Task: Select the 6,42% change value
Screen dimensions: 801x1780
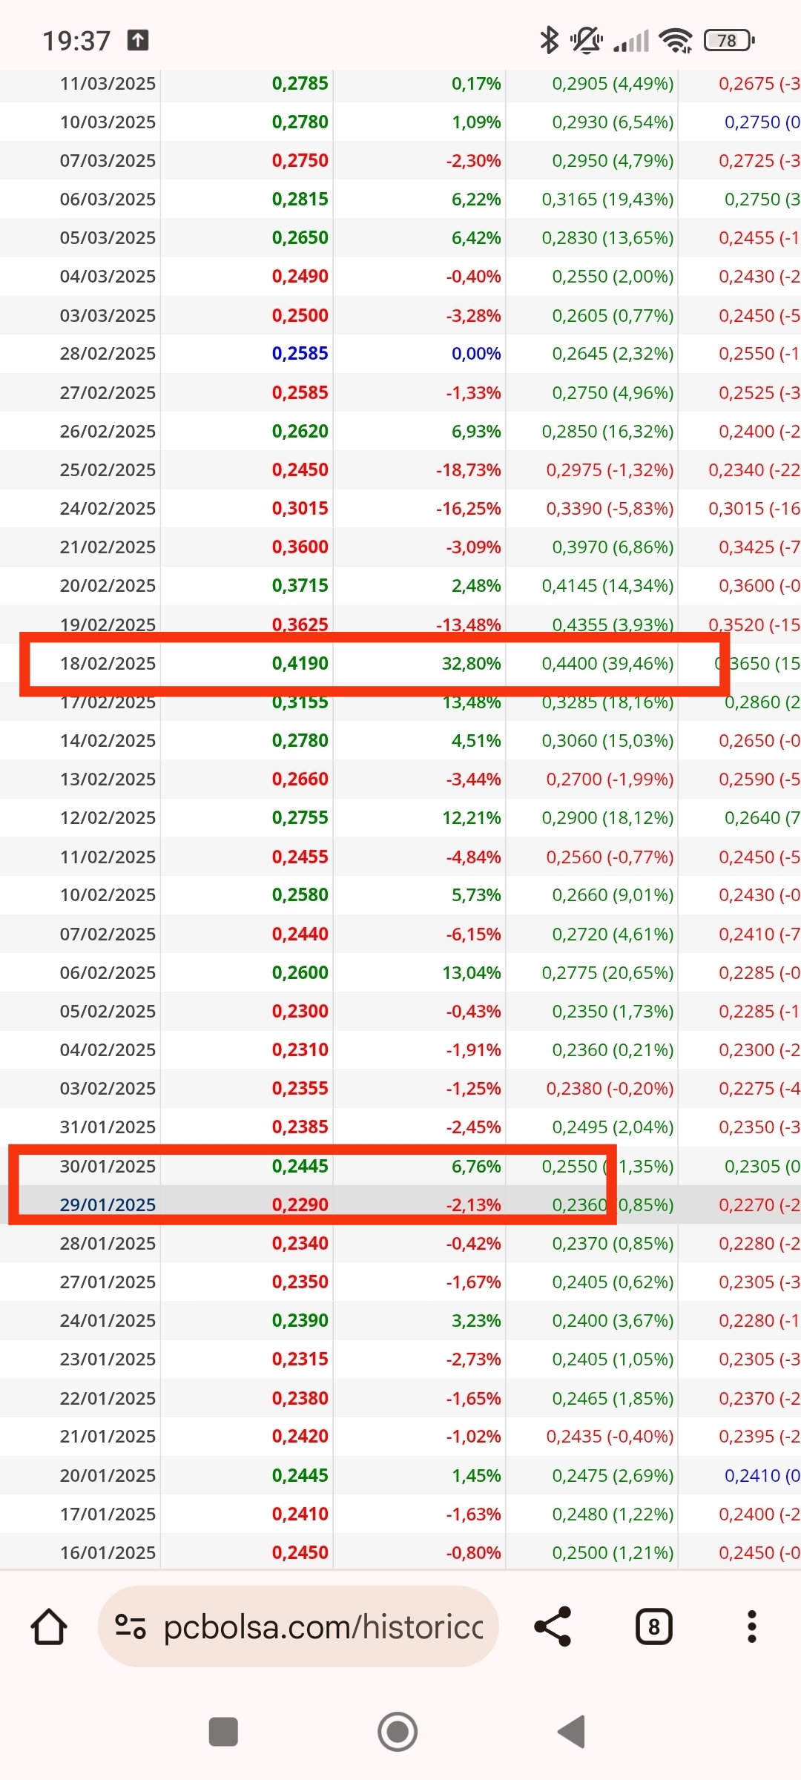Action: click(476, 237)
